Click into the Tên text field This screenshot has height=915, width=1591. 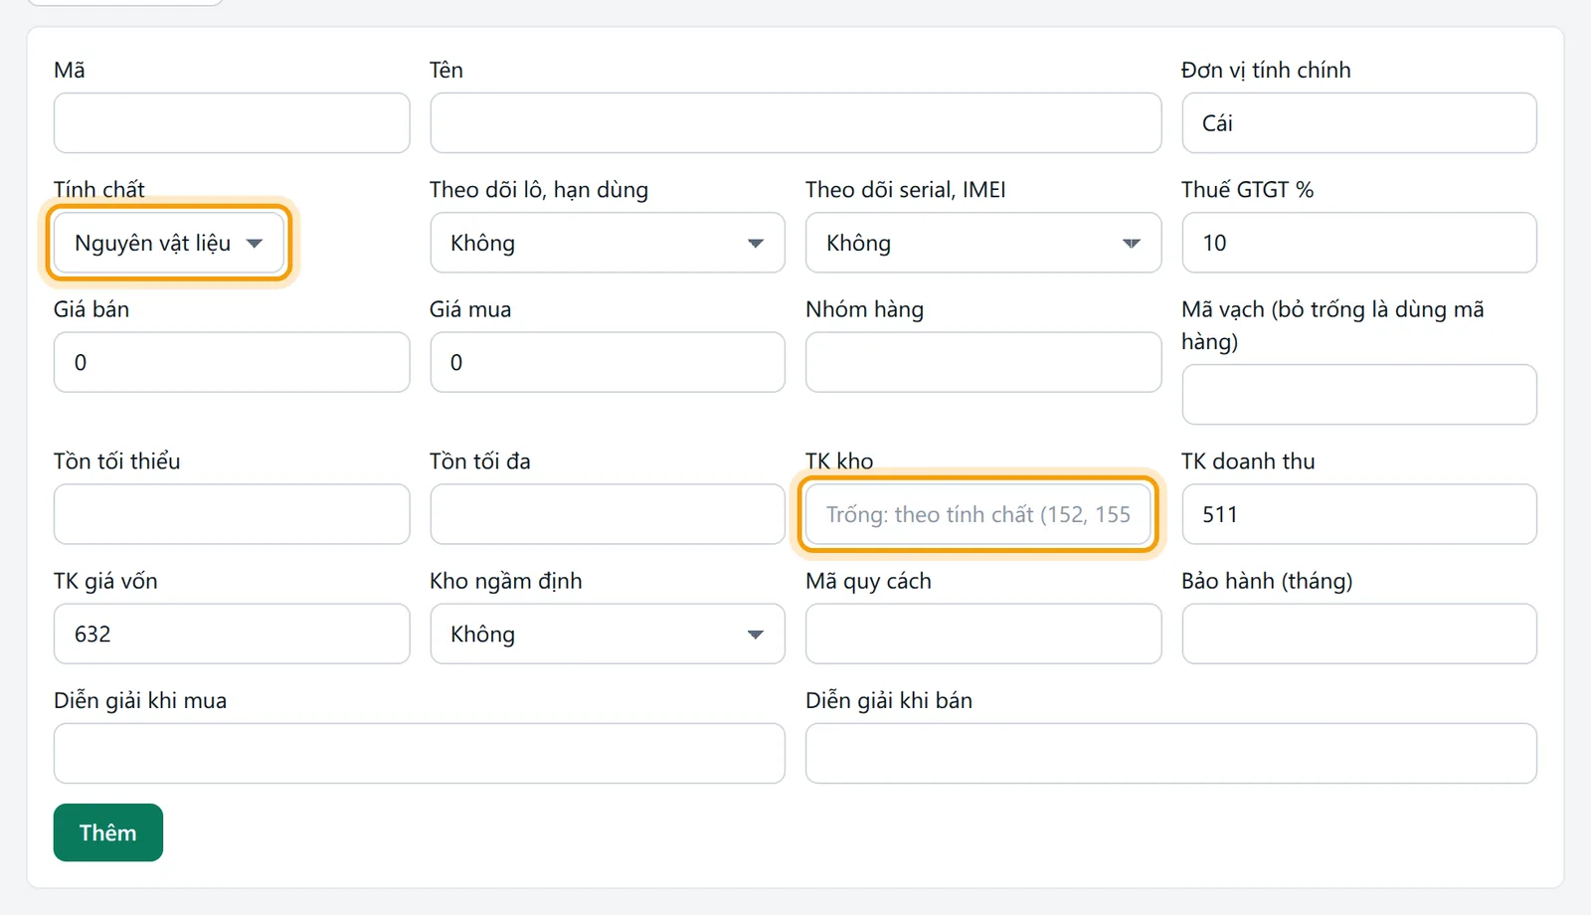pos(795,123)
